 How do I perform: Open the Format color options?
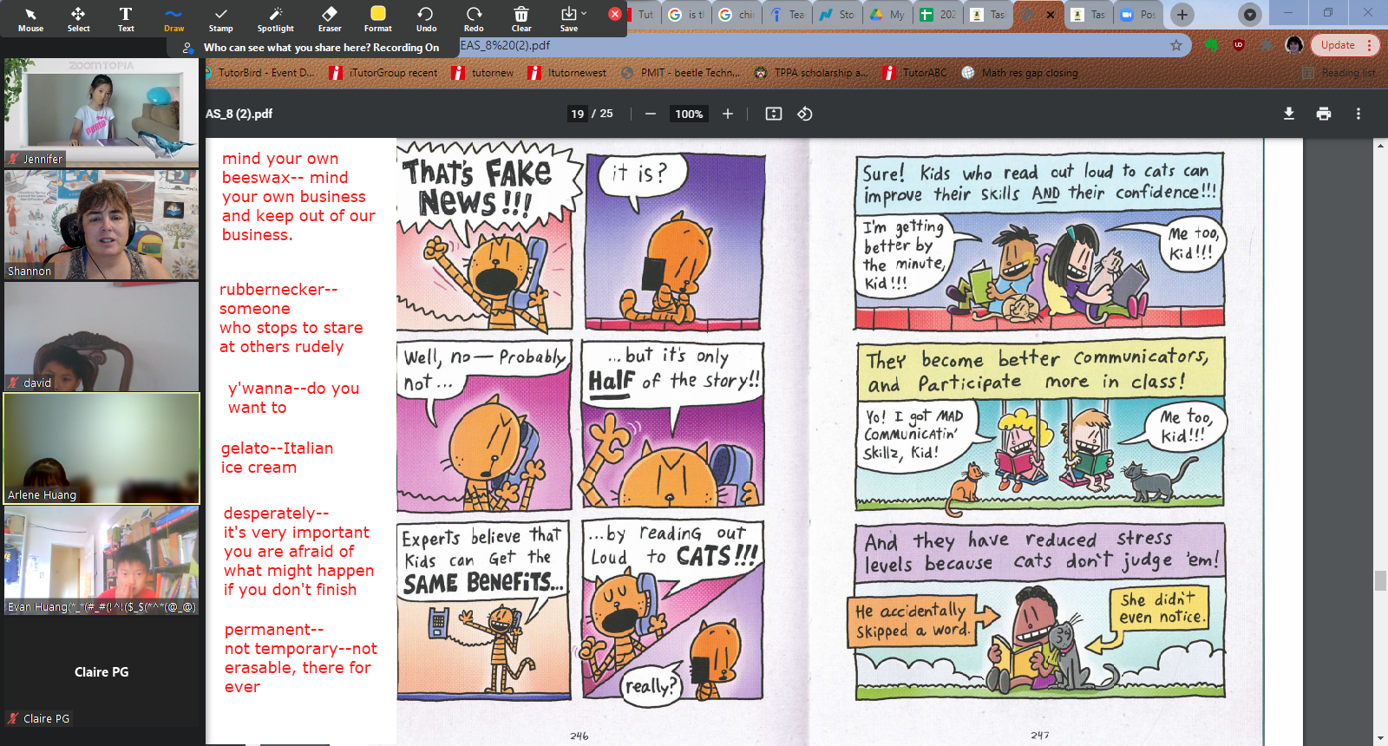point(378,19)
